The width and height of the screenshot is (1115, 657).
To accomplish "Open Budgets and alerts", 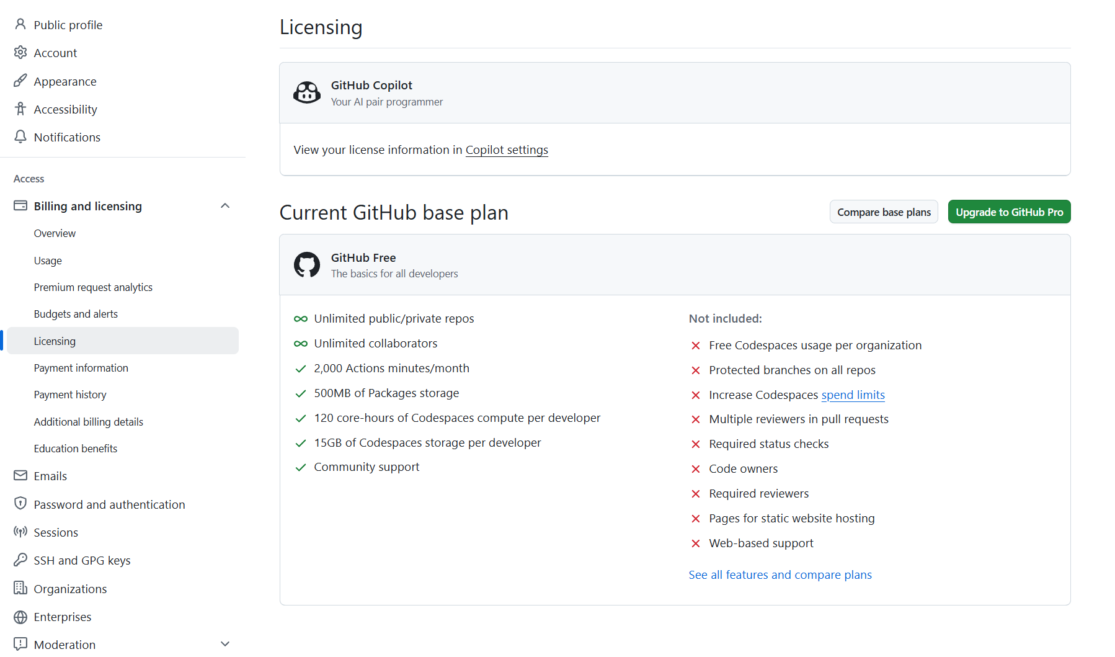I will tap(76, 314).
